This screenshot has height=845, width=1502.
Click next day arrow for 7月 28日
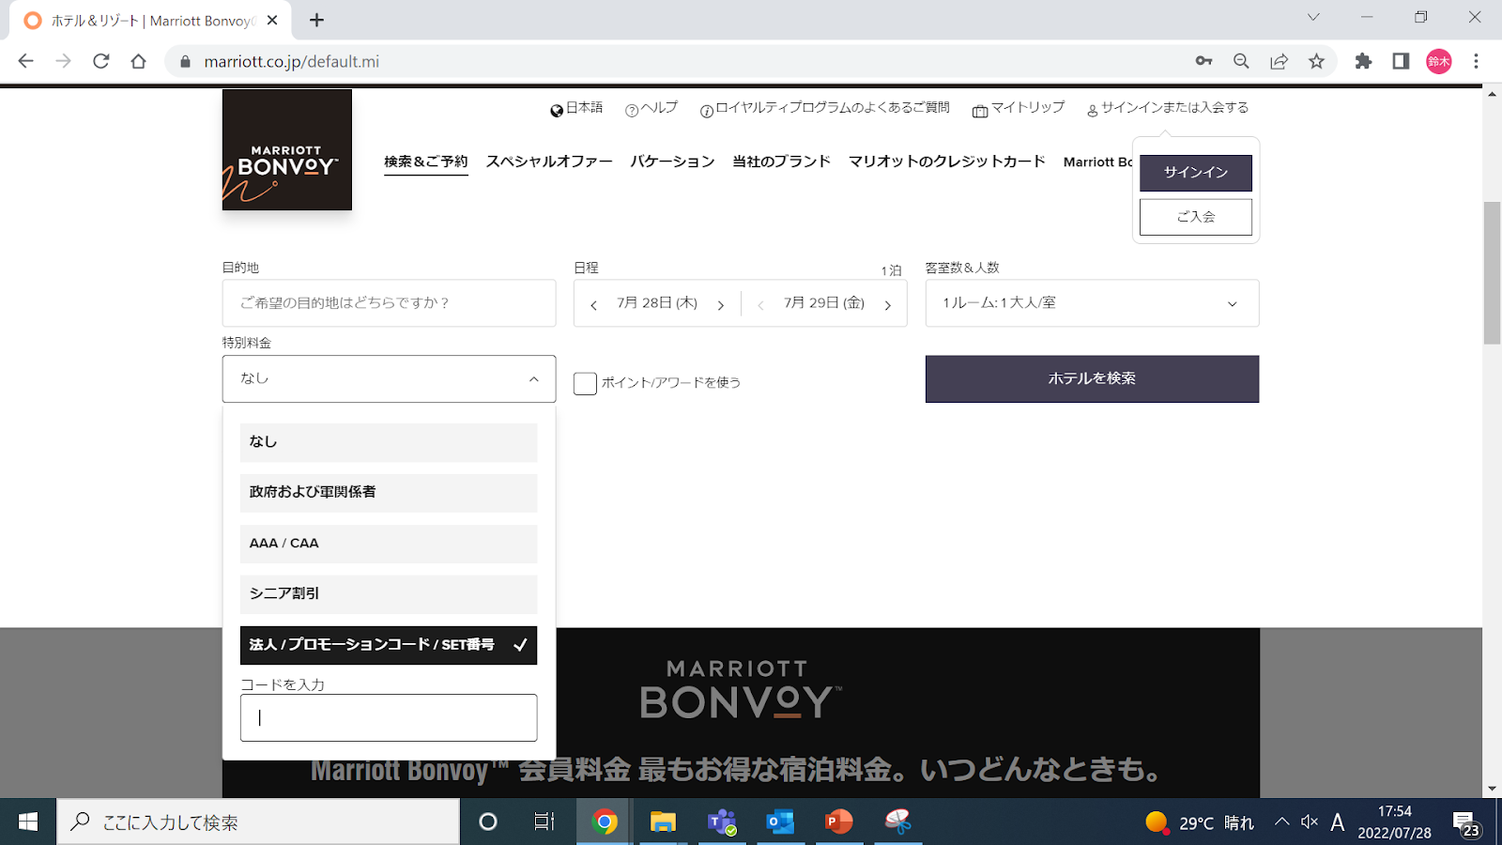coord(721,304)
